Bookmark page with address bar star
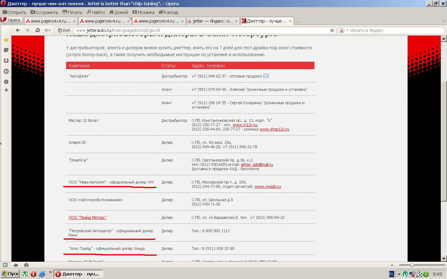Screen dimensions: 447x279 click(332, 30)
